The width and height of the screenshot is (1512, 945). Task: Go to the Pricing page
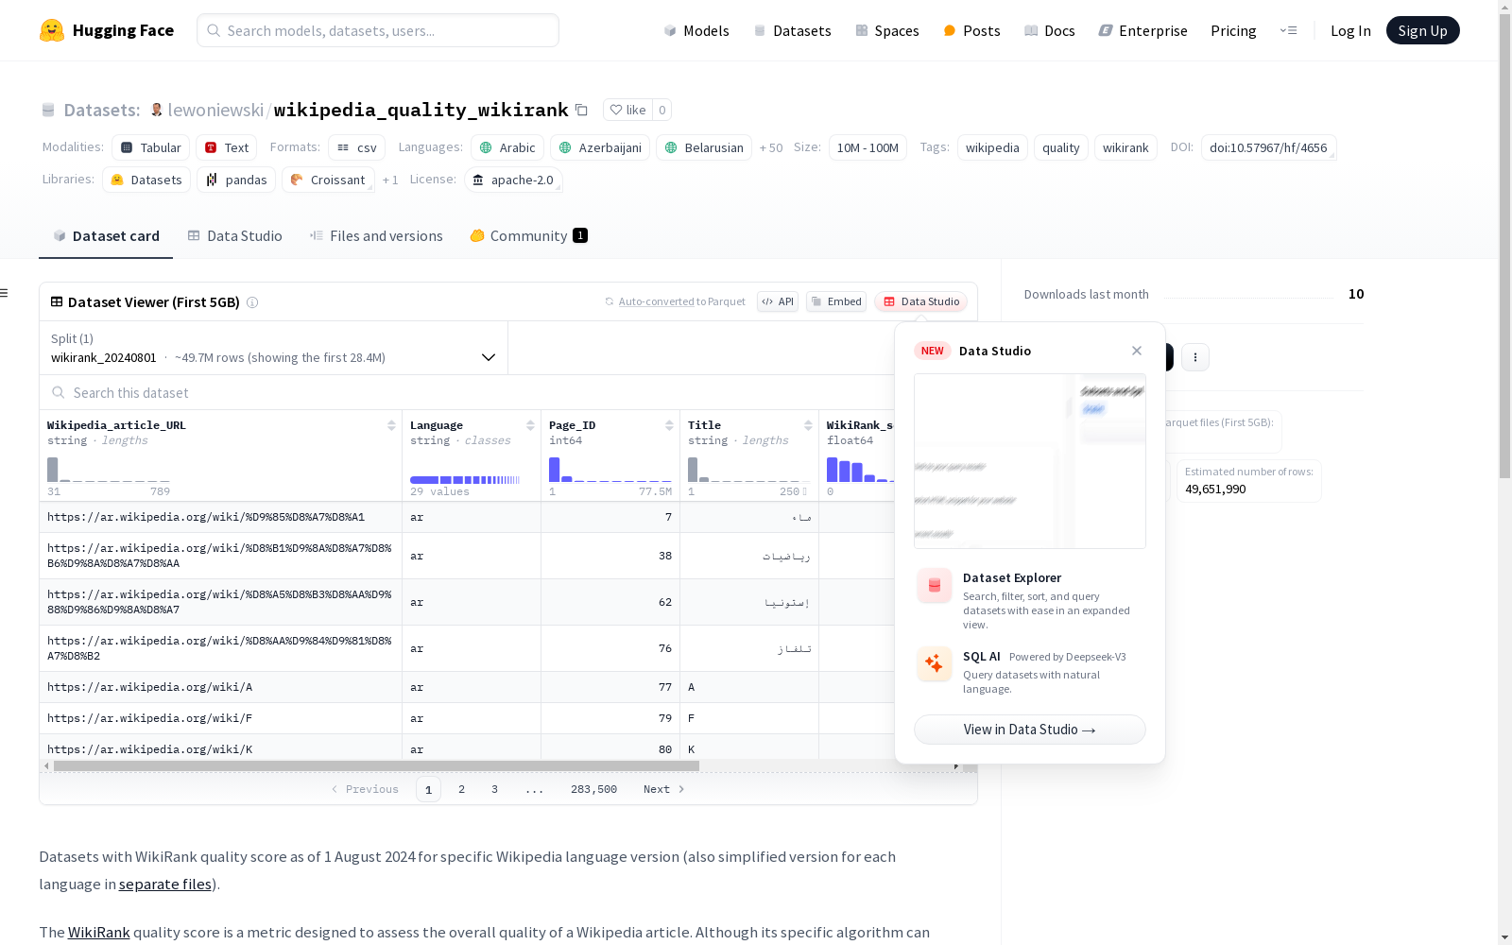(x=1233, y=30)
